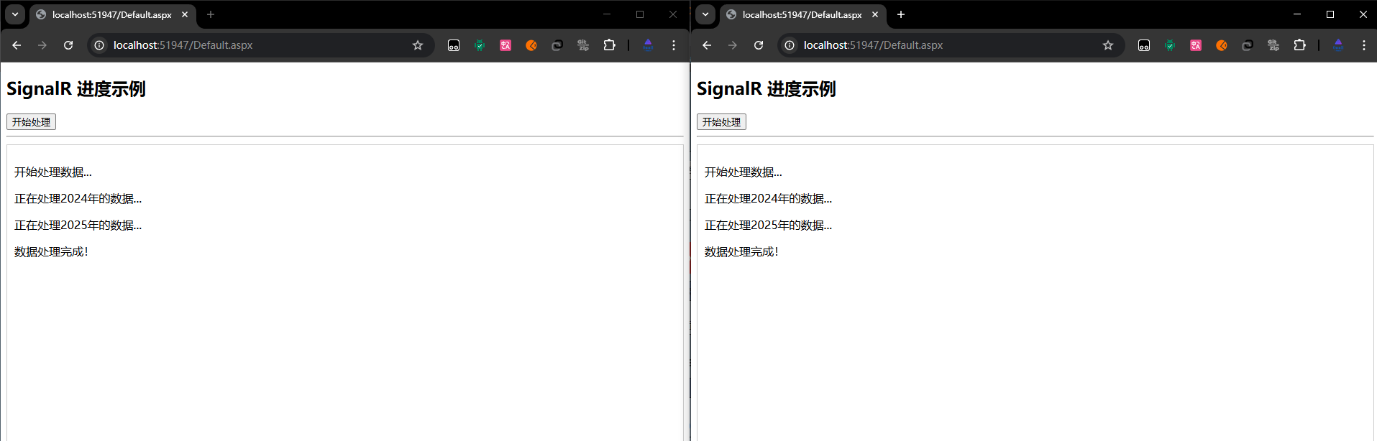Click 正在处理2025年的数据... in the left window
The image size is (1377, 441).
[x=78, y=226]
